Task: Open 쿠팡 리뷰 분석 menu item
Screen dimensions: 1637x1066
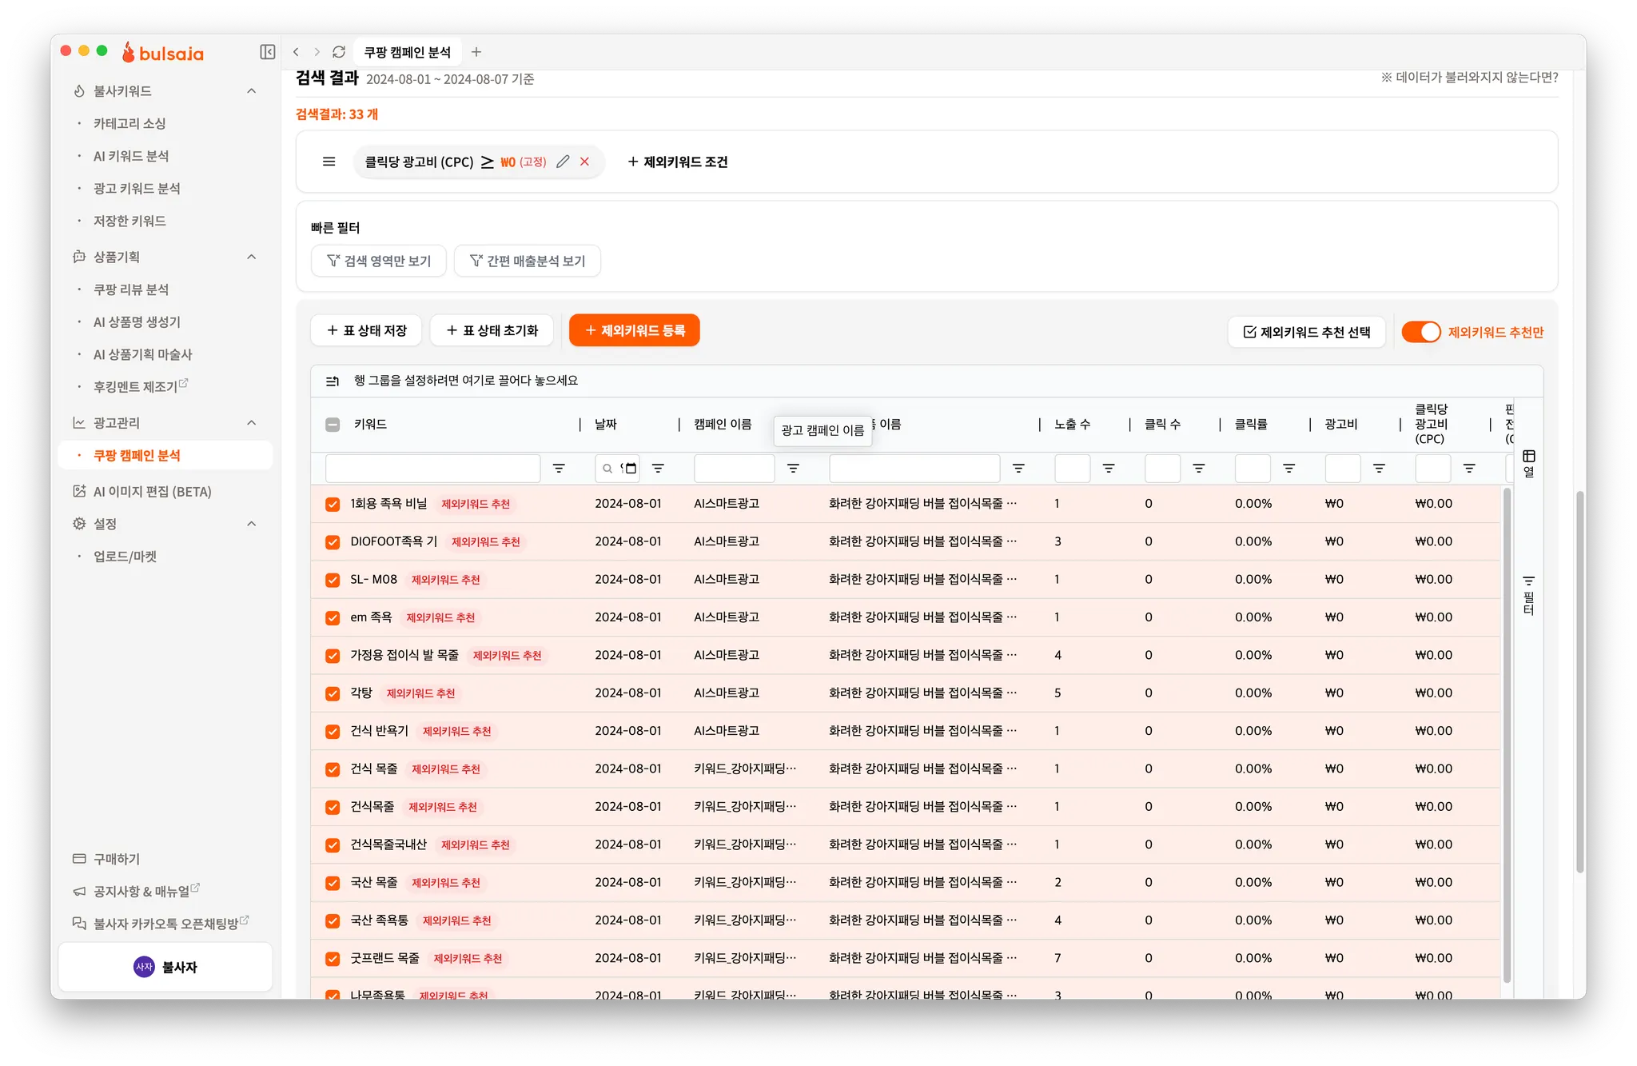Action: [131, 289]
